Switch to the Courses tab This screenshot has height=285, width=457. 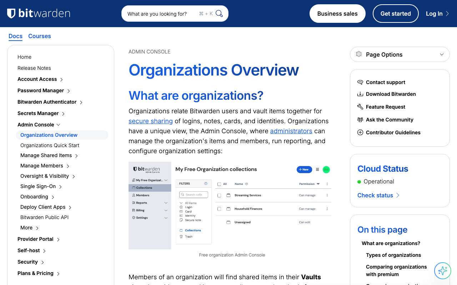[x=40, y=36]
